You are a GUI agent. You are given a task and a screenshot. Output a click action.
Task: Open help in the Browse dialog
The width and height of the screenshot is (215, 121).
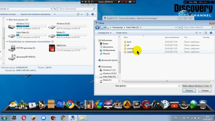211,33
